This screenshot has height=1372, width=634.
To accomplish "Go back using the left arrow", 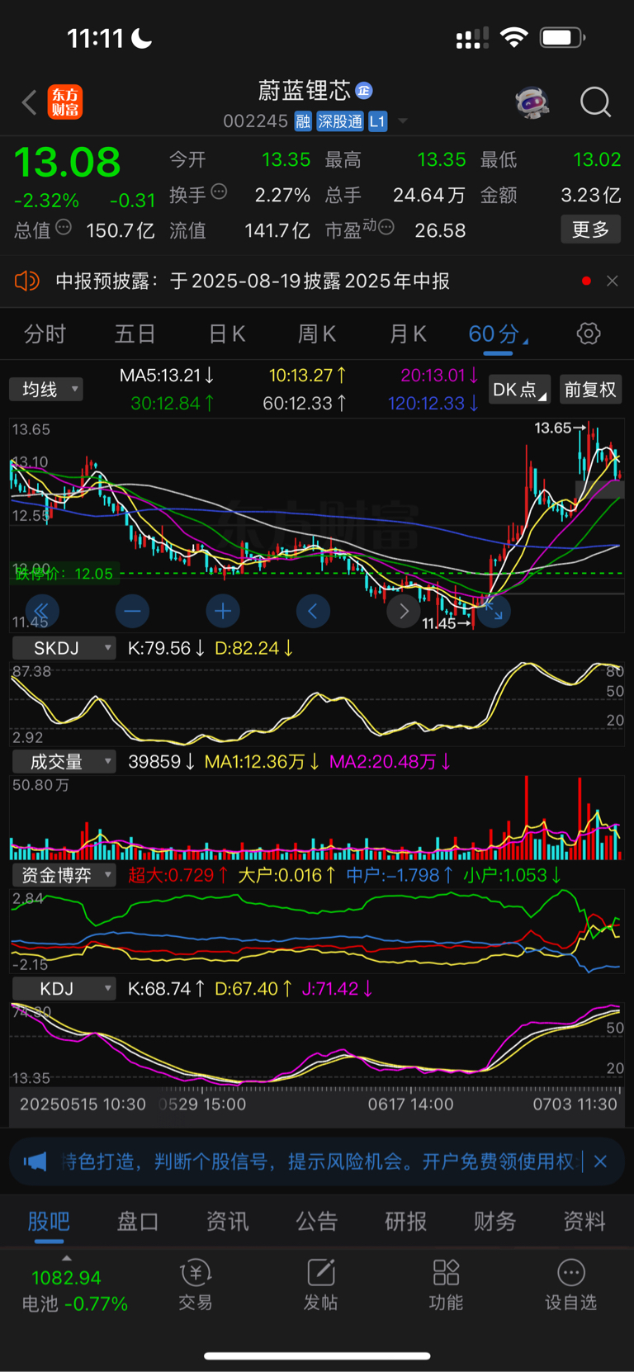I will pyautogui.click(x=29, y=102).
